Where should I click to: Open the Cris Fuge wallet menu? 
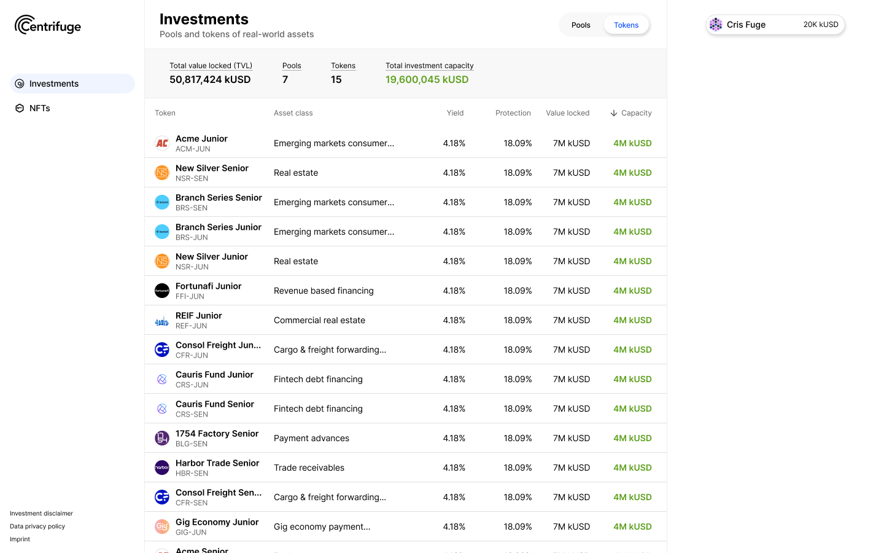click(x=775, y=25)
